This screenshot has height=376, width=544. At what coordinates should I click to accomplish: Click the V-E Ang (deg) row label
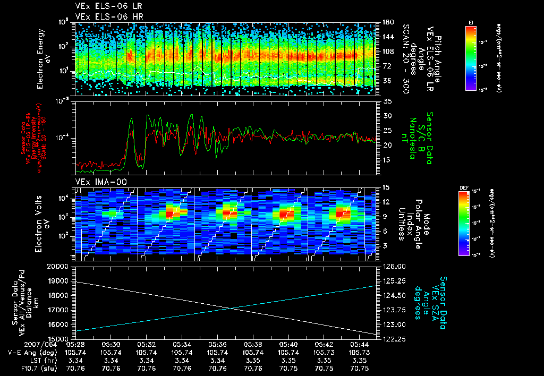click(x=32, y=353)
